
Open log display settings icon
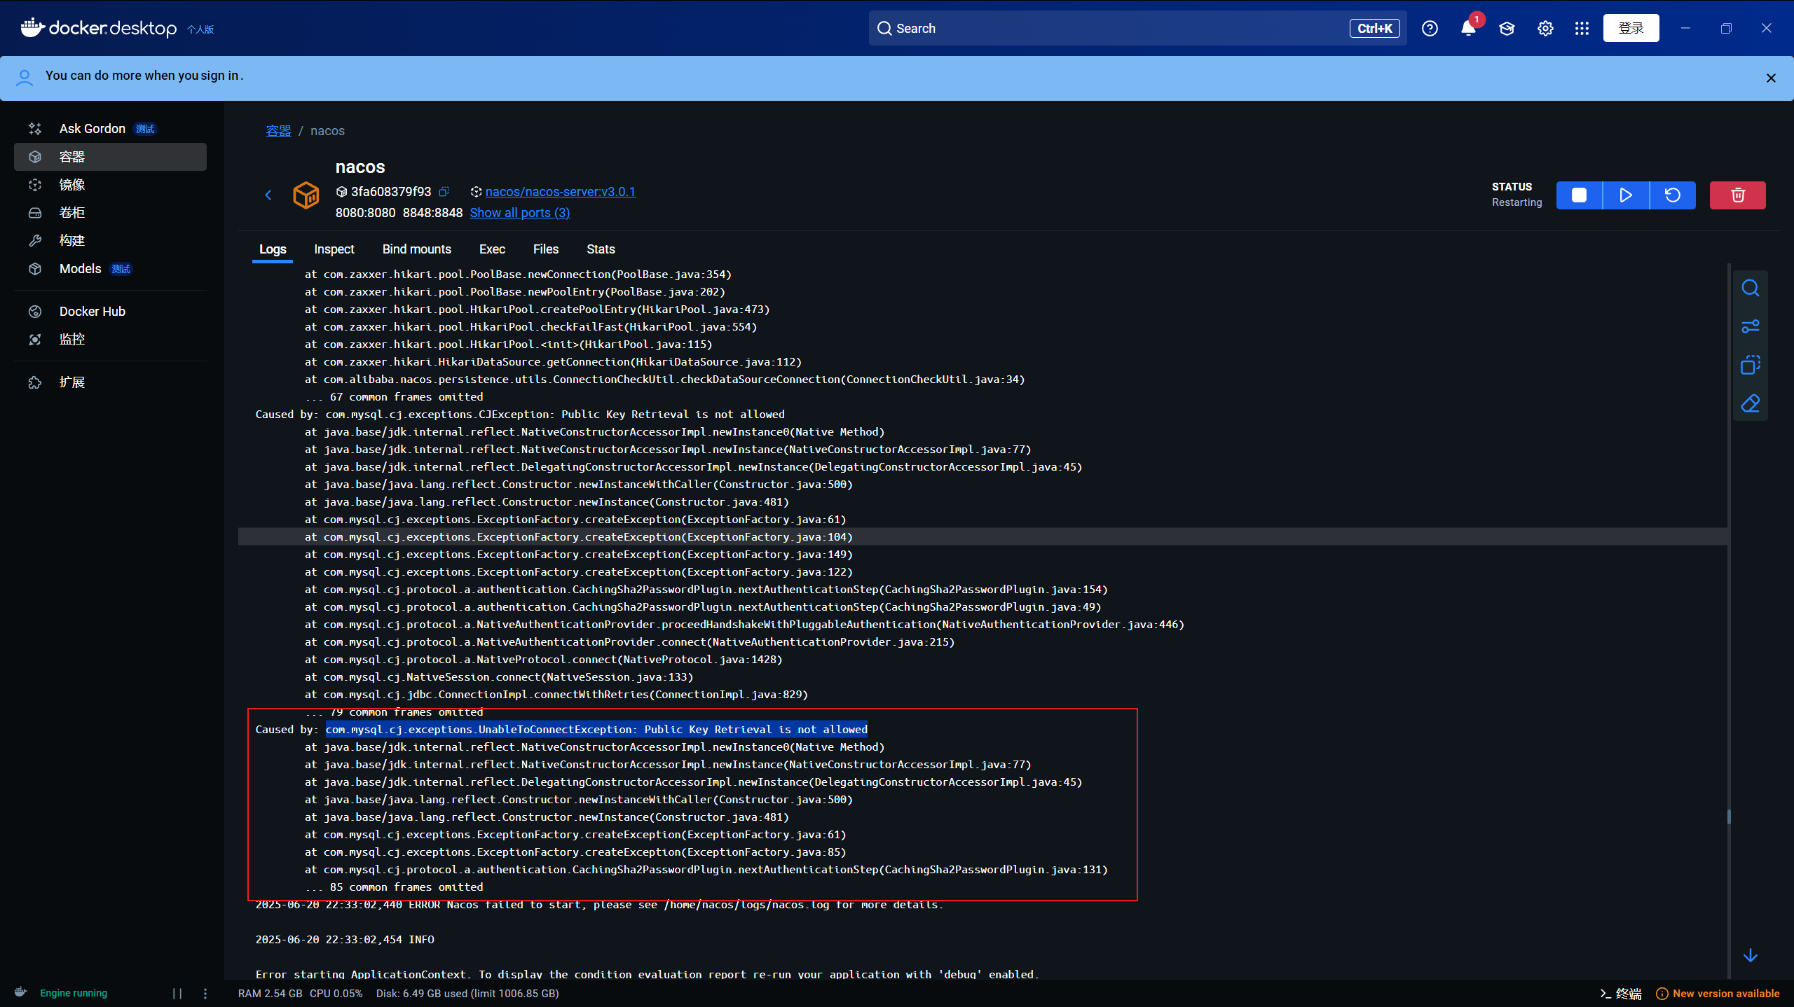(1750, 326)
